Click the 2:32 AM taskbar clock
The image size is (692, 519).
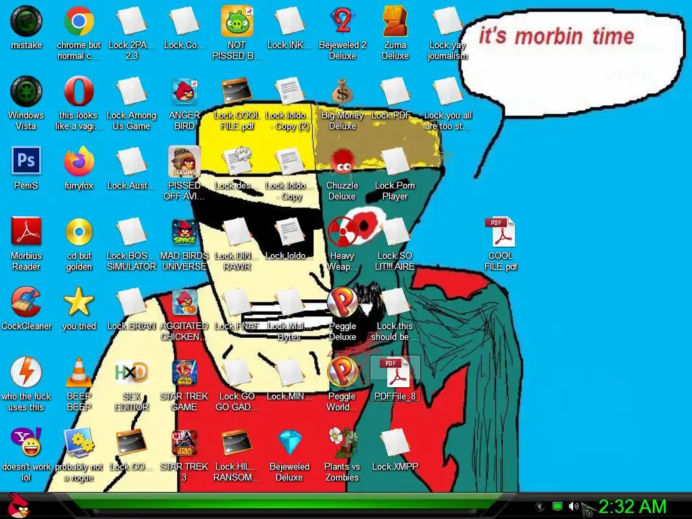point(632,507)
